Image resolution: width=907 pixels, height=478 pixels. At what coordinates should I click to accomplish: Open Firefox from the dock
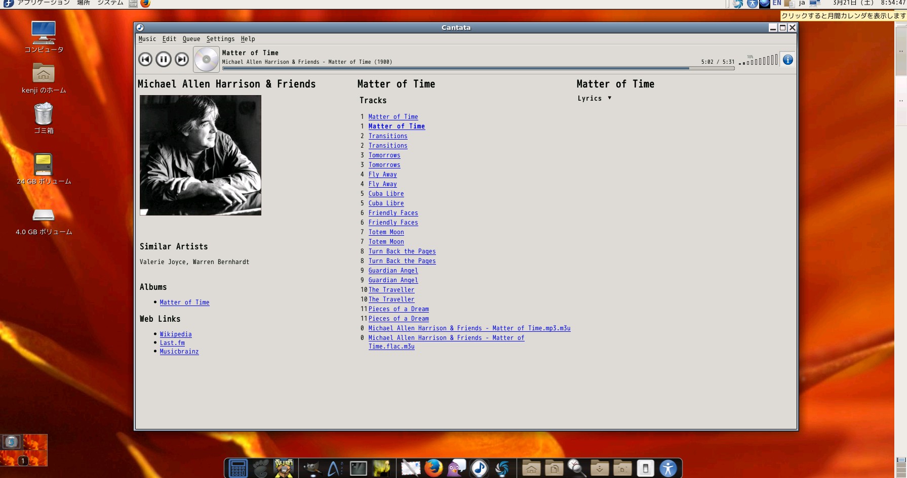coord(433,468)
